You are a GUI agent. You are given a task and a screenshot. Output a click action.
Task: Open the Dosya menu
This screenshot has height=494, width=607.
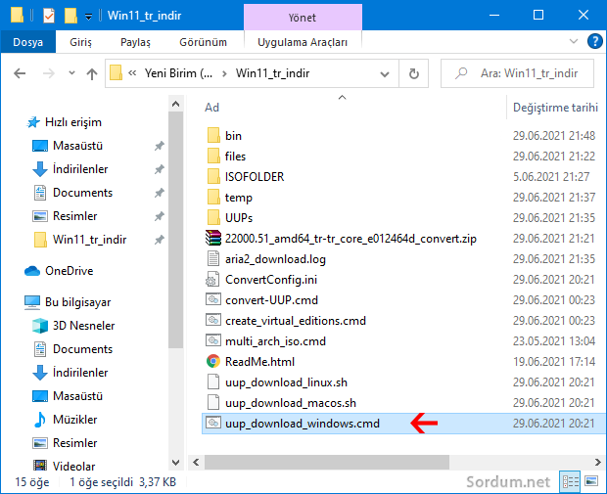click(x=27, y=42)
